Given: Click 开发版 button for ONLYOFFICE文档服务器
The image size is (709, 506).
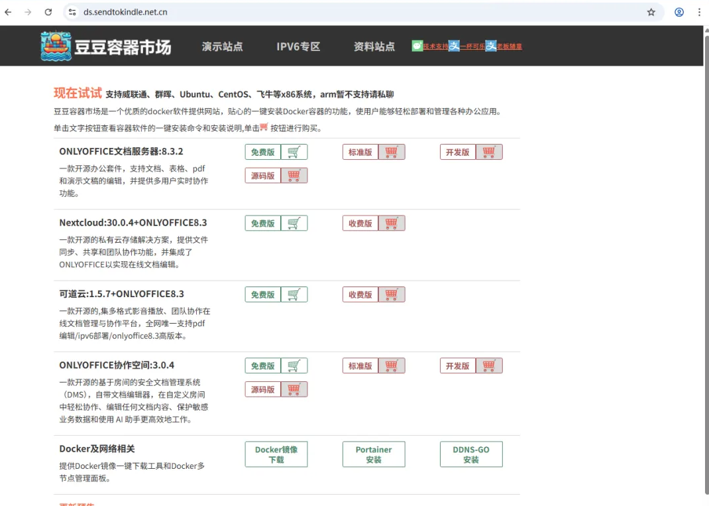Looking at the screenshot, I should (x=458, y=152).
